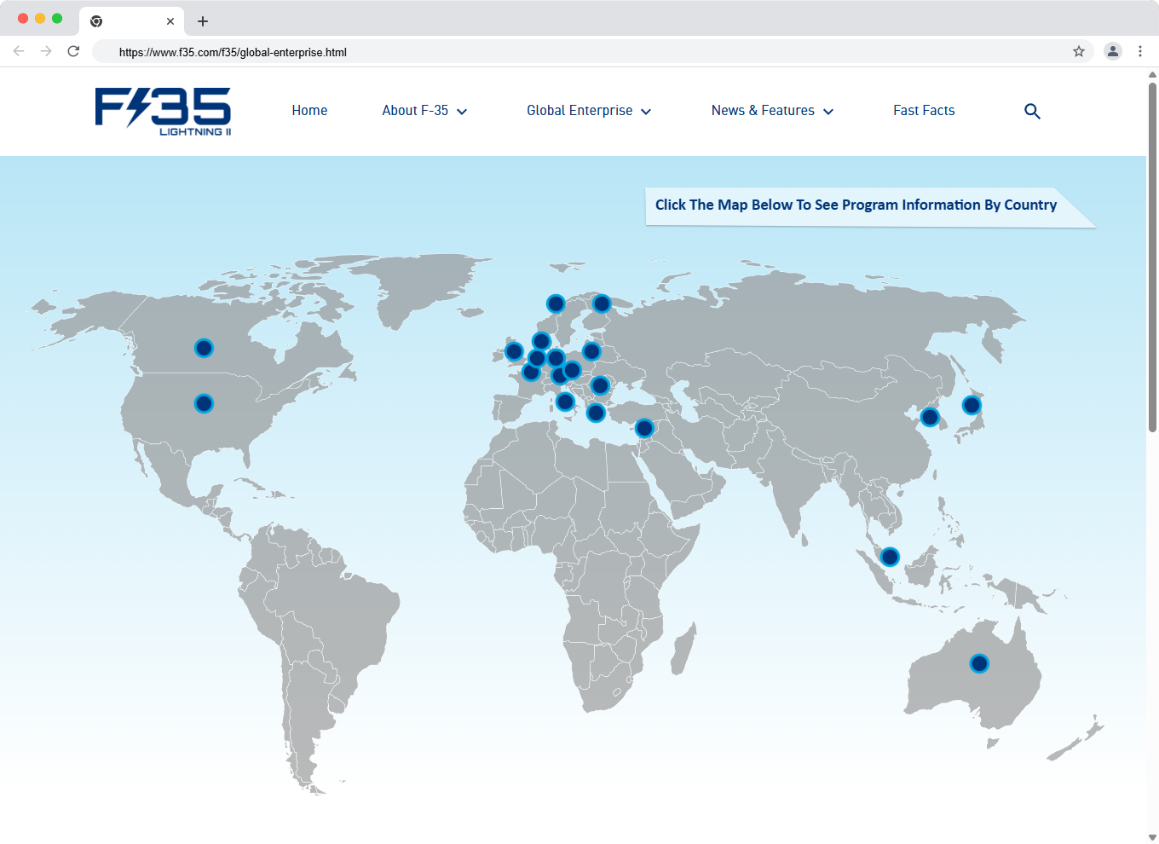This screenshot has width=1159, height=844.
Task: Click the Greece map marker
Action: tap(596, 413)
